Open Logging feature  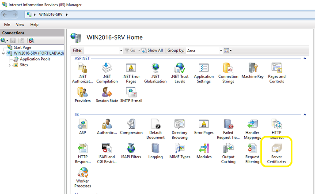[x=155, y=151]
